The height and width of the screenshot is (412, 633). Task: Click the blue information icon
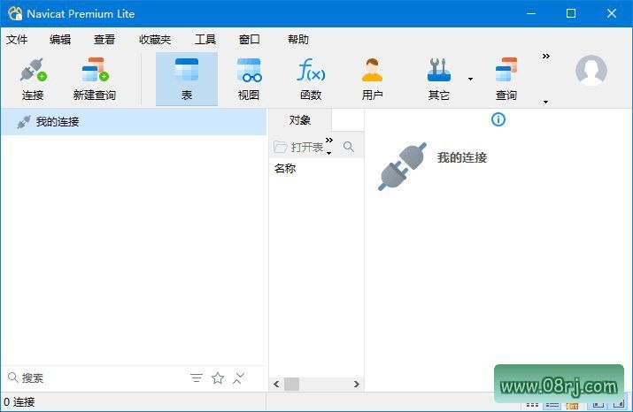pos(498,119)
